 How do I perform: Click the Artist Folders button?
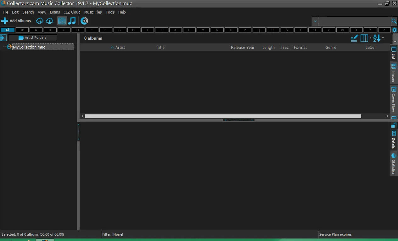click(32, 37)
